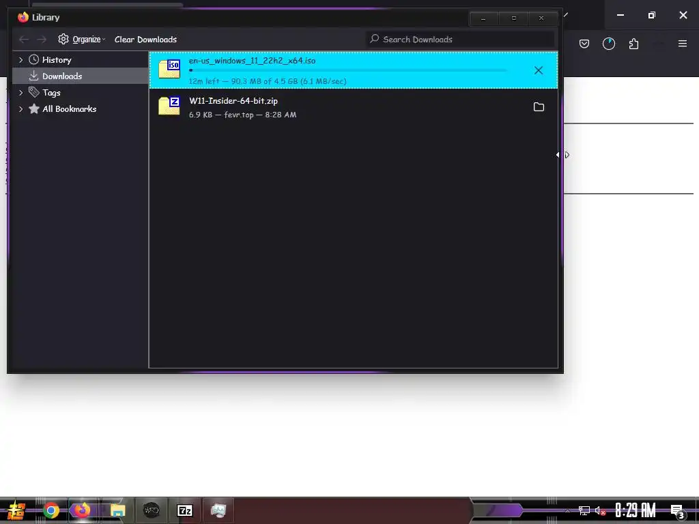
Task: Go back in Library navigation
Action: [24, 40]
